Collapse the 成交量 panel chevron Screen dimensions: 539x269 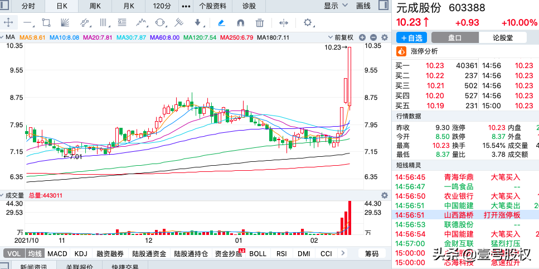tap(2, 195)
